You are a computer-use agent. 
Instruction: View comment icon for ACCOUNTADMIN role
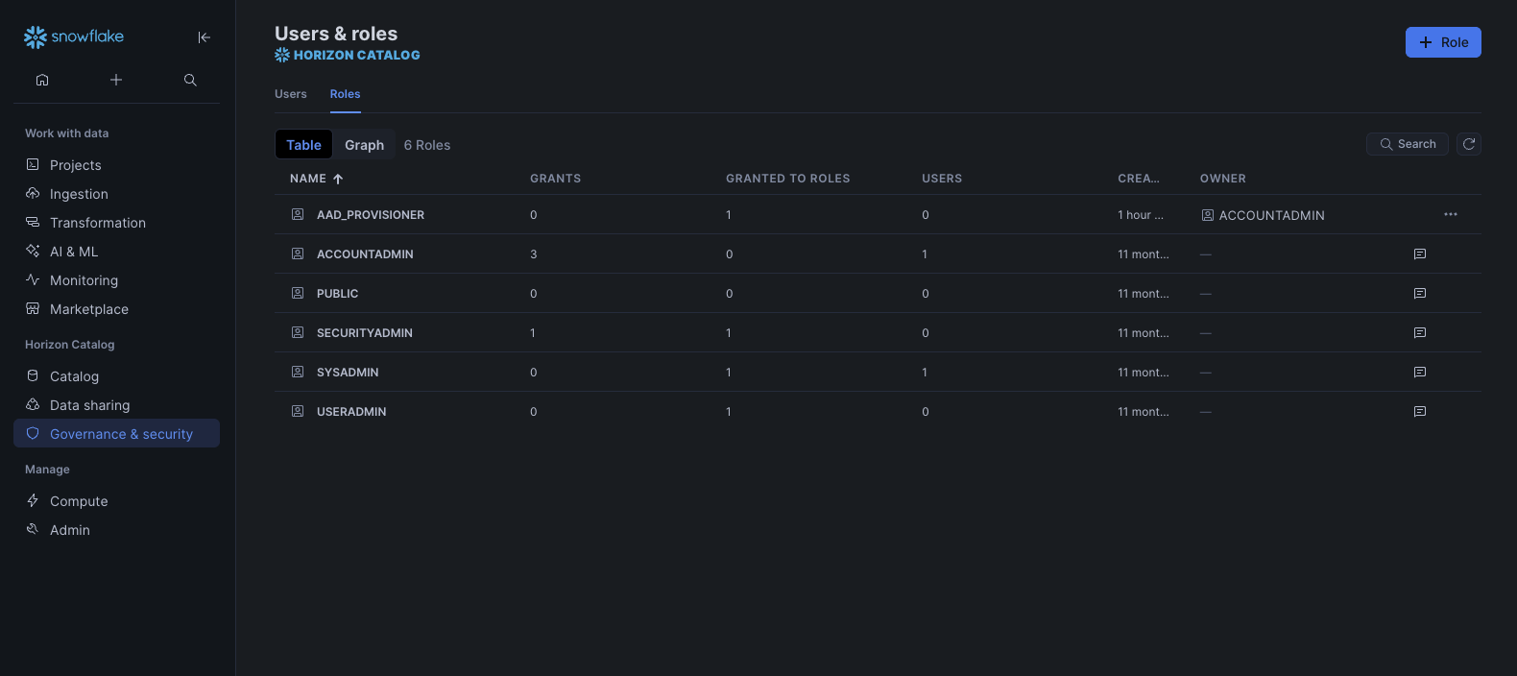(x=1419, y=254)
